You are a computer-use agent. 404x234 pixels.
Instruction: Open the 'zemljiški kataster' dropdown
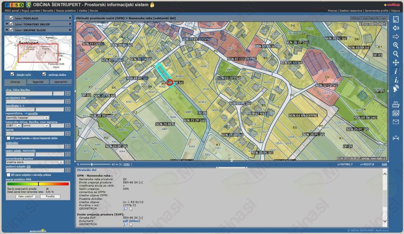tap(27, 117)
